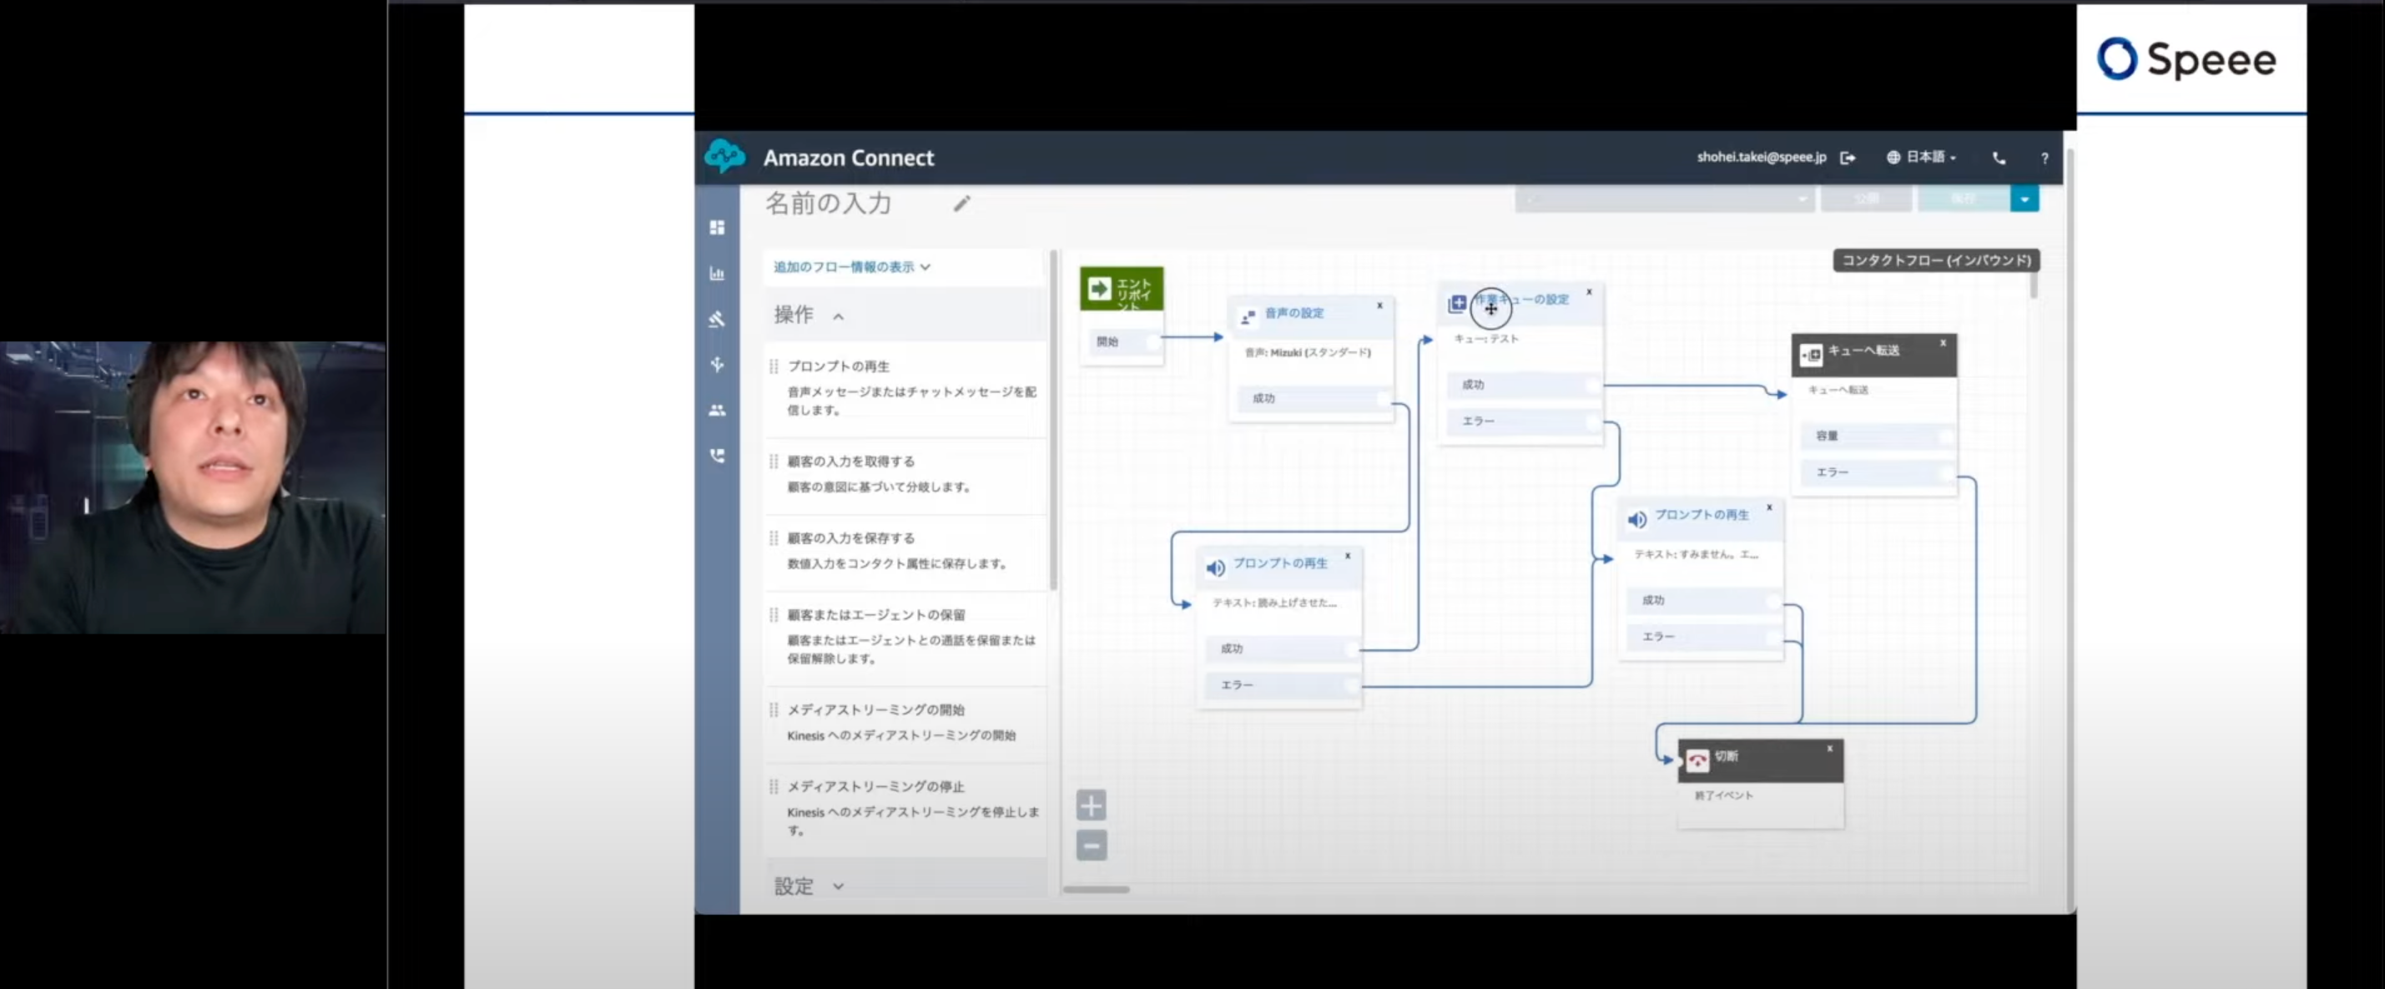Open the routing icon in left sidebar
The height and width of the screenshot is (989, 2385).
pos(717,364)
